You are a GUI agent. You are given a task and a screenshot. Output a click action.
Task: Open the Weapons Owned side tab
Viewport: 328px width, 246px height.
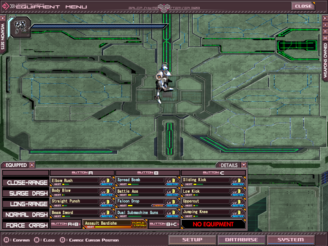coord(325,61)
